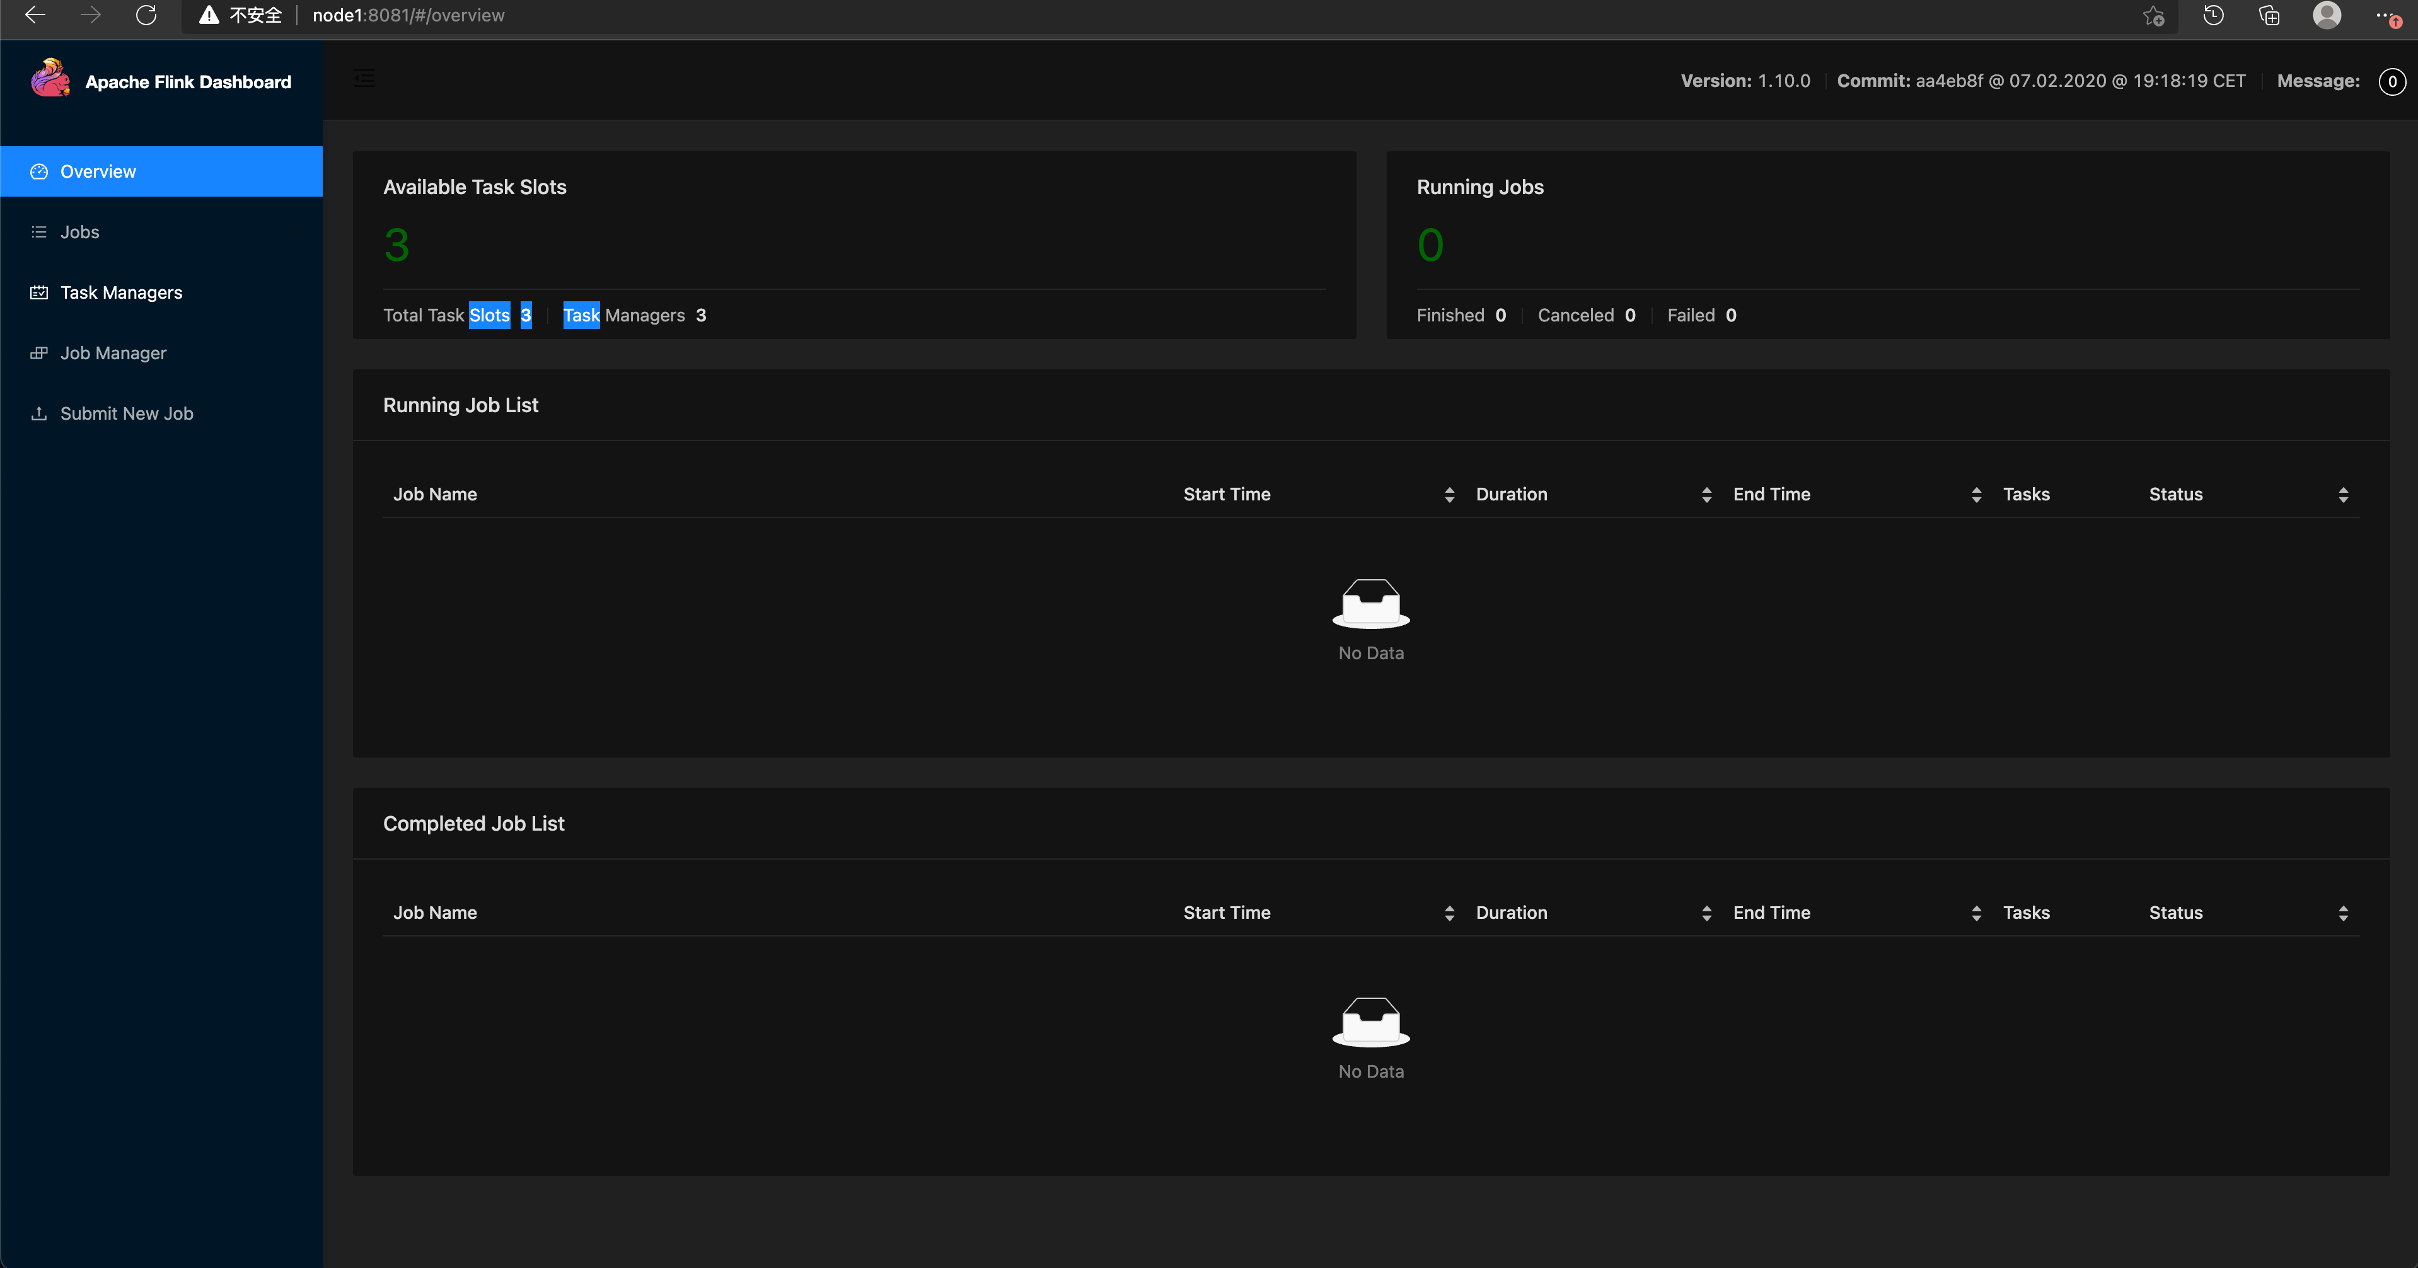Expand End Time sort control in Completed Job List

[x=1976, y=913]
